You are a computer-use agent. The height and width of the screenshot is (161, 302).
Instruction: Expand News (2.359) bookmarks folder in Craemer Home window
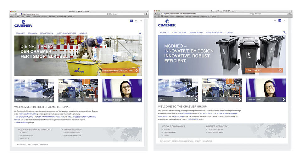pos(205,16)
